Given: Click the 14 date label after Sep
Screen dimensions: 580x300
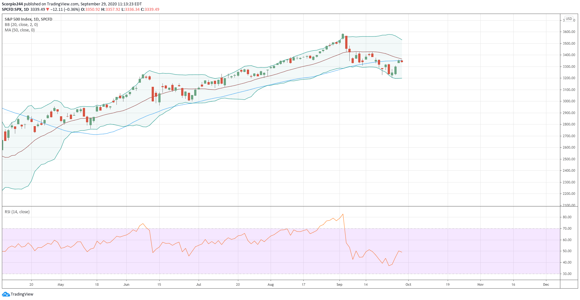Looking at the screenshot, I should [x=366, y=284].
